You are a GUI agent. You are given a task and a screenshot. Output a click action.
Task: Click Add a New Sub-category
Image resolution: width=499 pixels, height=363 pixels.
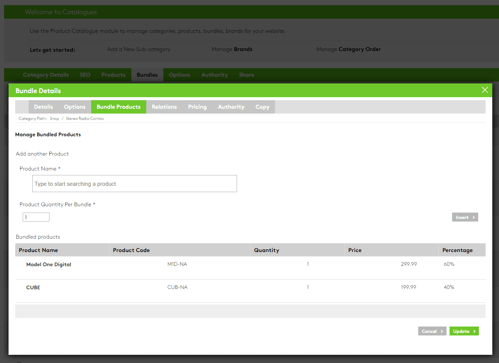[x=138, y=49]
